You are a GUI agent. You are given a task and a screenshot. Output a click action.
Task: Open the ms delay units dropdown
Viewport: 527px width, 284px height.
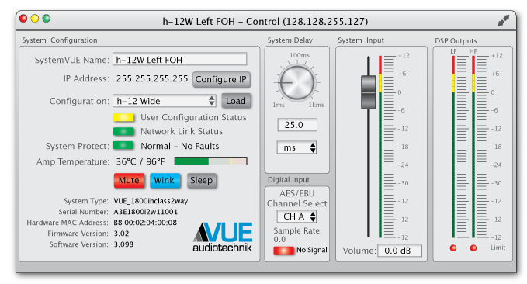296,147
